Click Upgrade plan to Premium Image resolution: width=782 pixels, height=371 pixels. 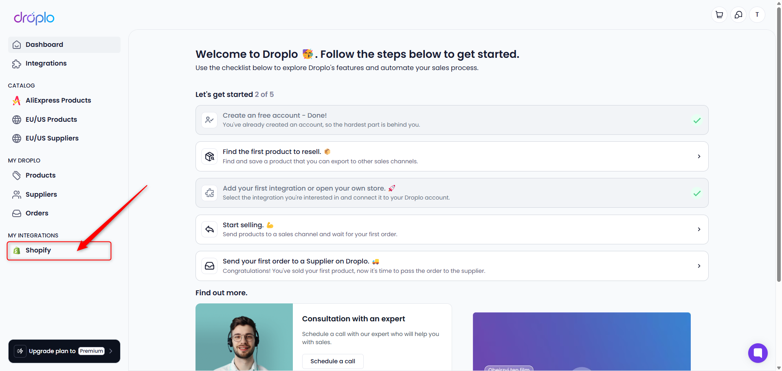pyautogui.click(x=64, y=351)
